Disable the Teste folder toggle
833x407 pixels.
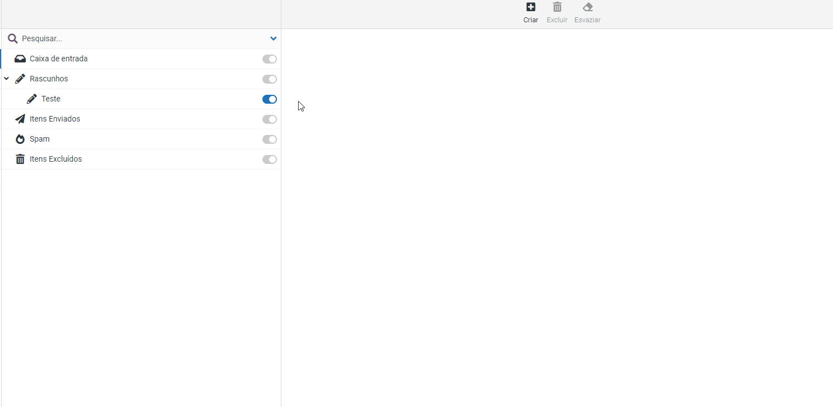click(270, 99)
